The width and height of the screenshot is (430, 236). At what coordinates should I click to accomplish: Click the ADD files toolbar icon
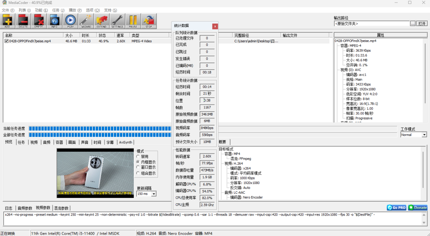pos(8,21)
